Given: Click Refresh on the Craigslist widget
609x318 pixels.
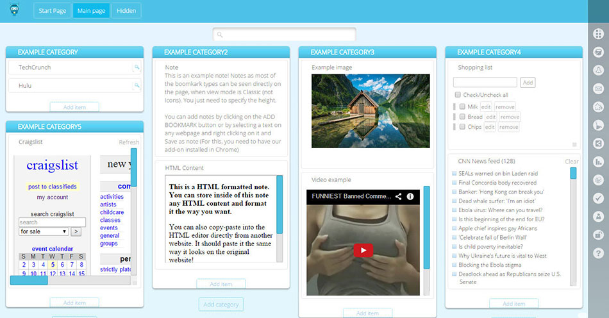Looking at the screenshot, I should coord(128,142).
